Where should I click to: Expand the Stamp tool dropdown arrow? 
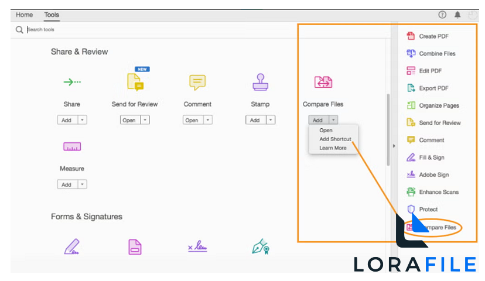click(x=271, y=120)
